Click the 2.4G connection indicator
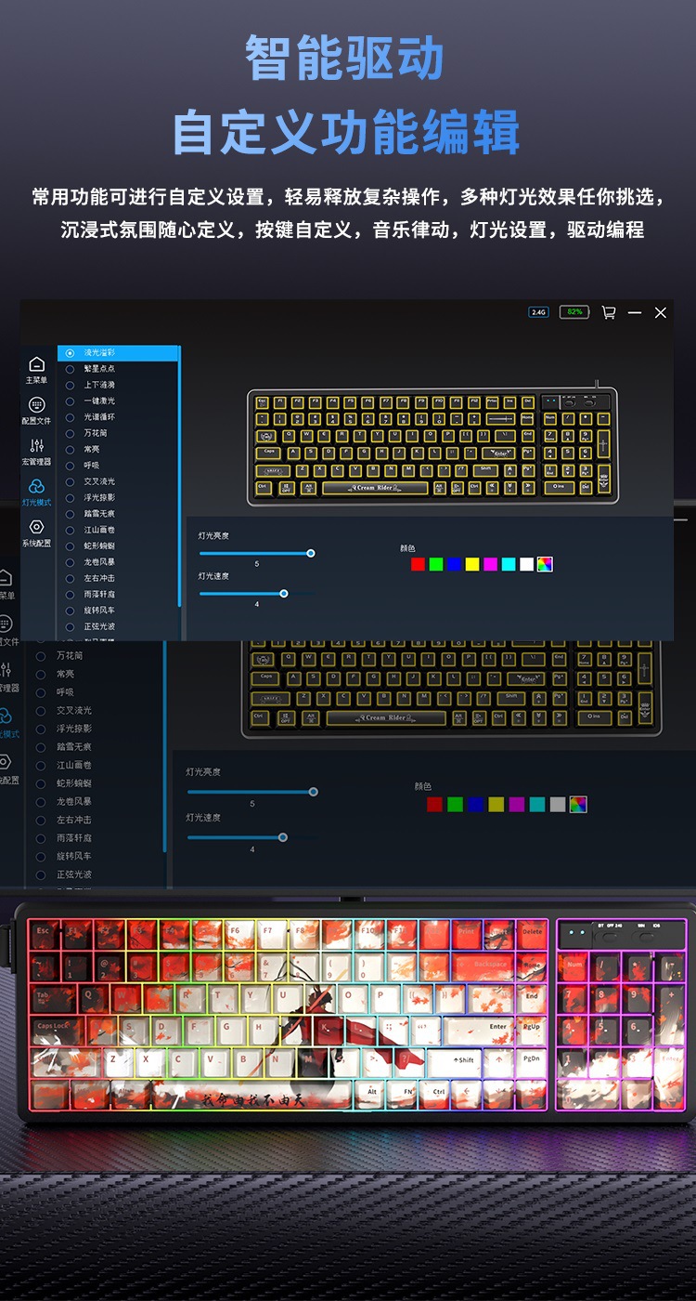Image resolution: width=696 pixels, height=1301 pixels. (x=539, y=312)
